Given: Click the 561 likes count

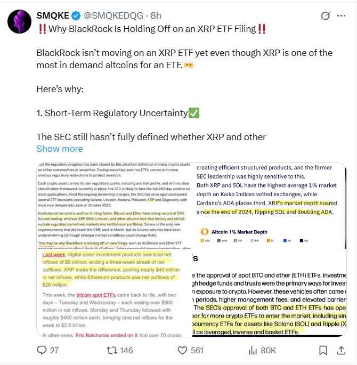Looking at the screenshot, I should (197, 350).
